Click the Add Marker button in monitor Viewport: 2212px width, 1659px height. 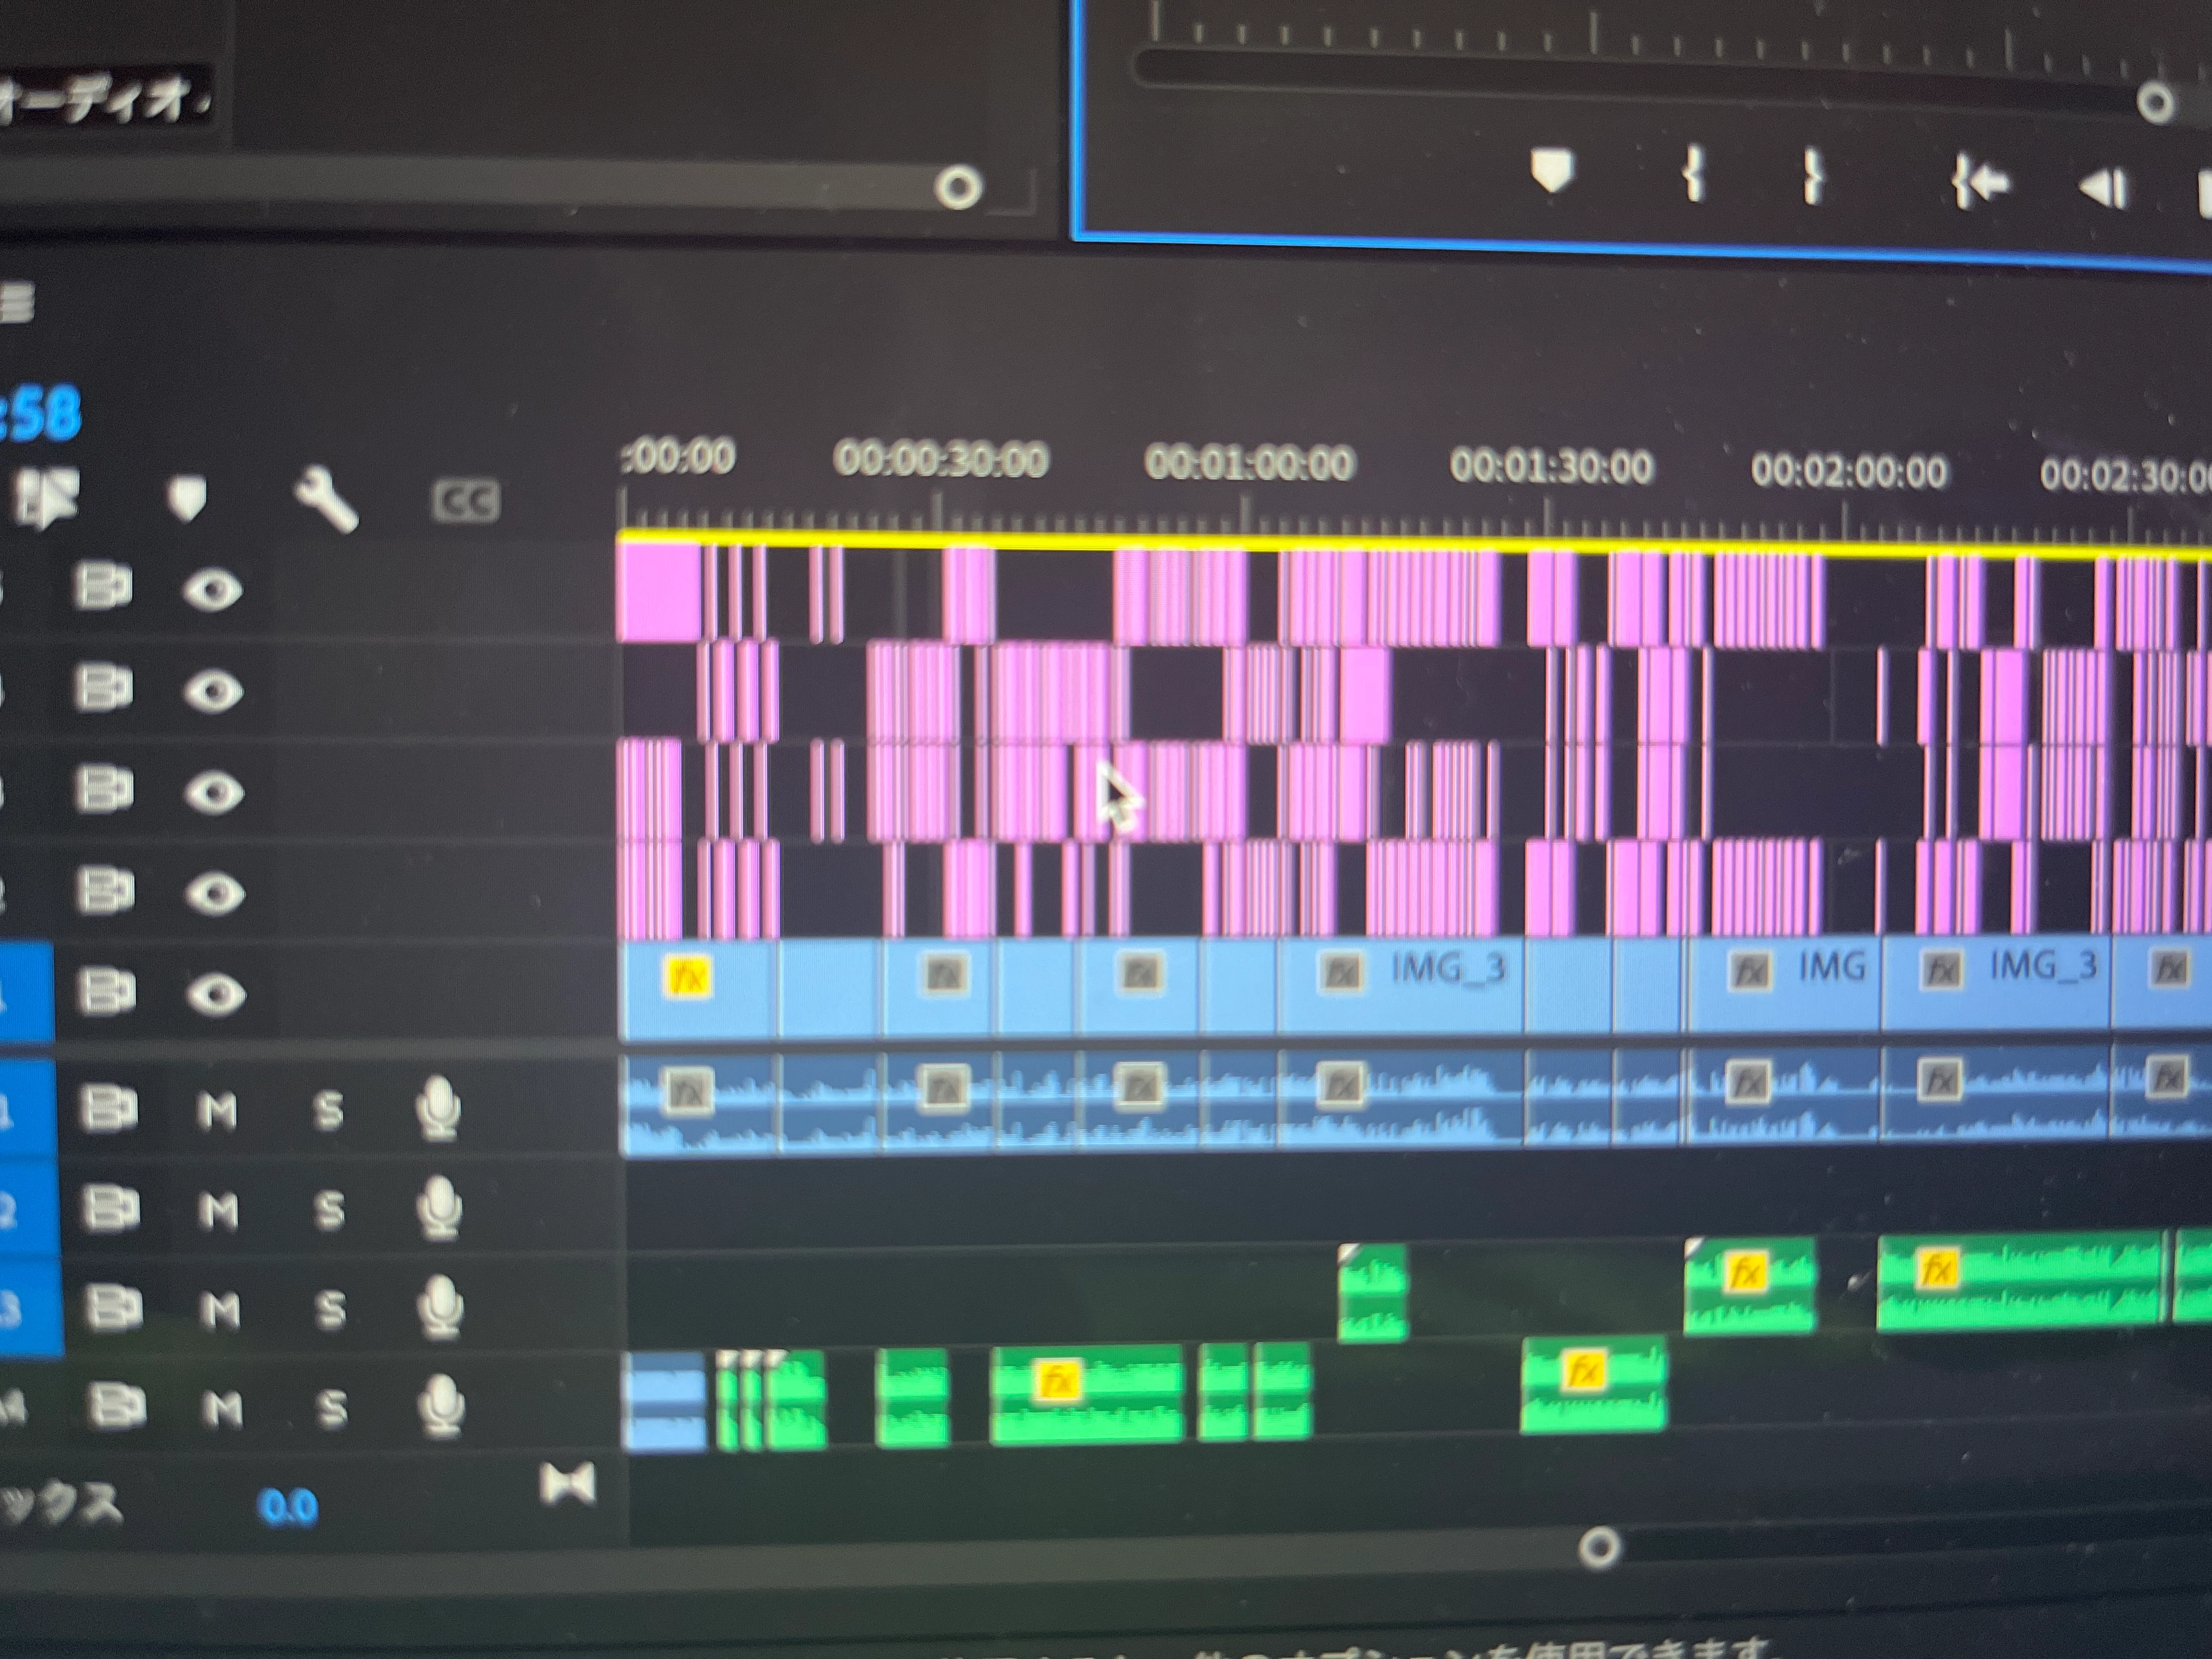tap(1551, 171)
